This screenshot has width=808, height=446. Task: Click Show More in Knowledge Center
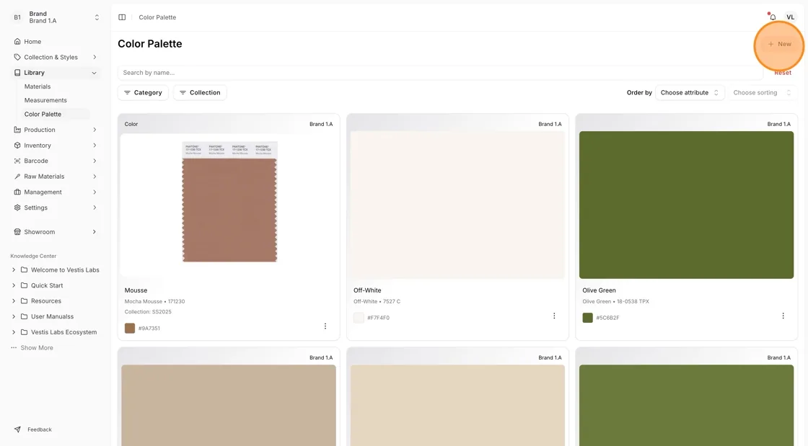(x=37, y=348)
